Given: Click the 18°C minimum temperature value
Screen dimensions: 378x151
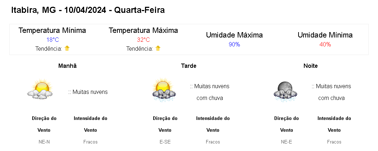Looking at the screenshot, I should (52, 40).
